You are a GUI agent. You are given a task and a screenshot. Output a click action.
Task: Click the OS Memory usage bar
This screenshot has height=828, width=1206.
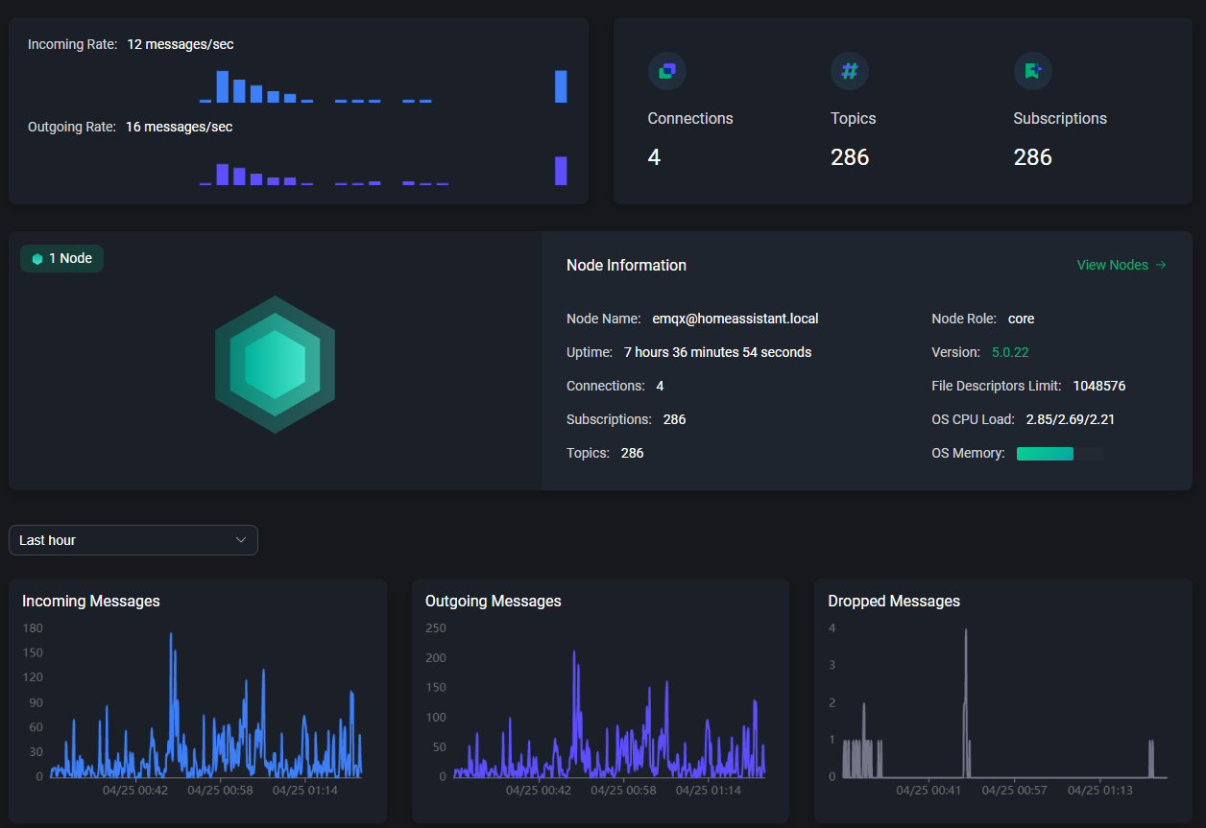pyautogui.click(x=1060, y=454)
